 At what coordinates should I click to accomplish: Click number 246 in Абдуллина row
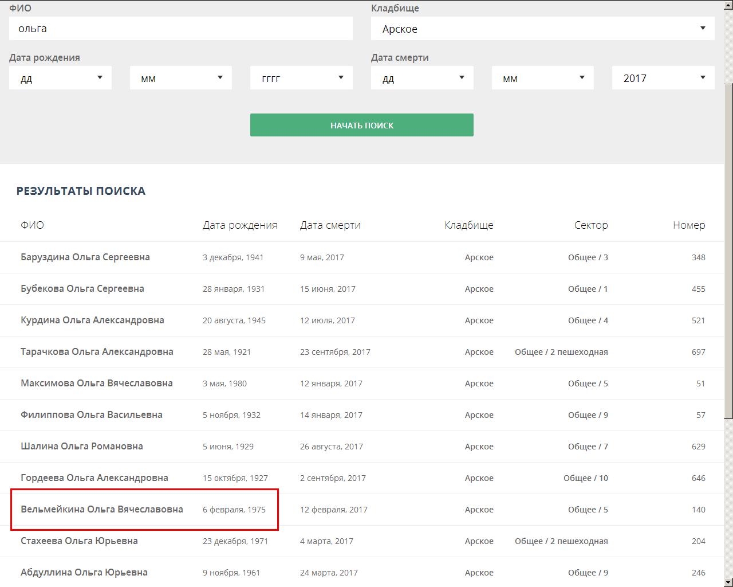(698, 573)
